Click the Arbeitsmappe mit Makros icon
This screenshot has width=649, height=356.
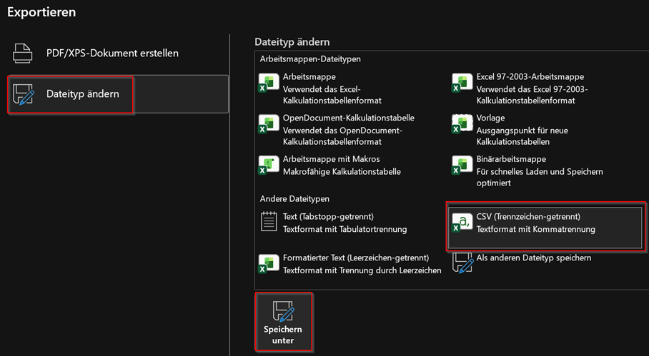click(269, 165)
